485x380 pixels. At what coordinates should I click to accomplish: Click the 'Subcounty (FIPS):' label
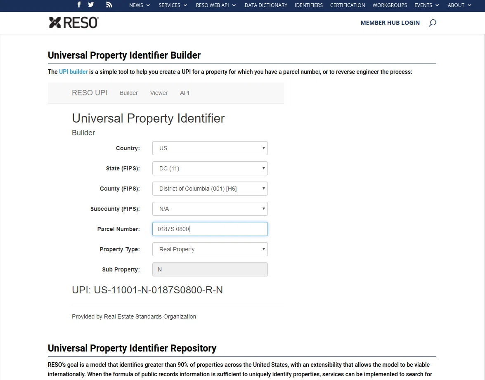point(115,209)
